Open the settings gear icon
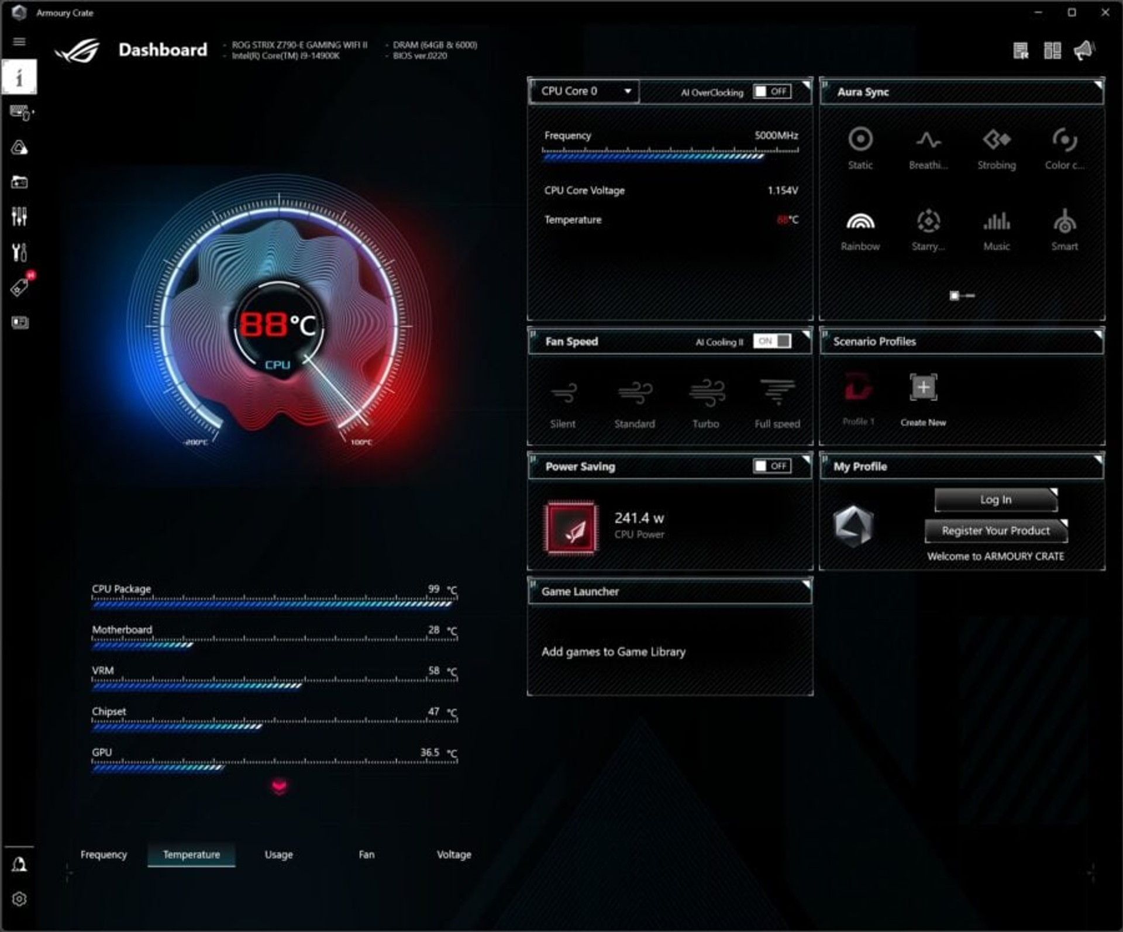The height and width of the screenshot is (932, 1123). tap(19, 899)
